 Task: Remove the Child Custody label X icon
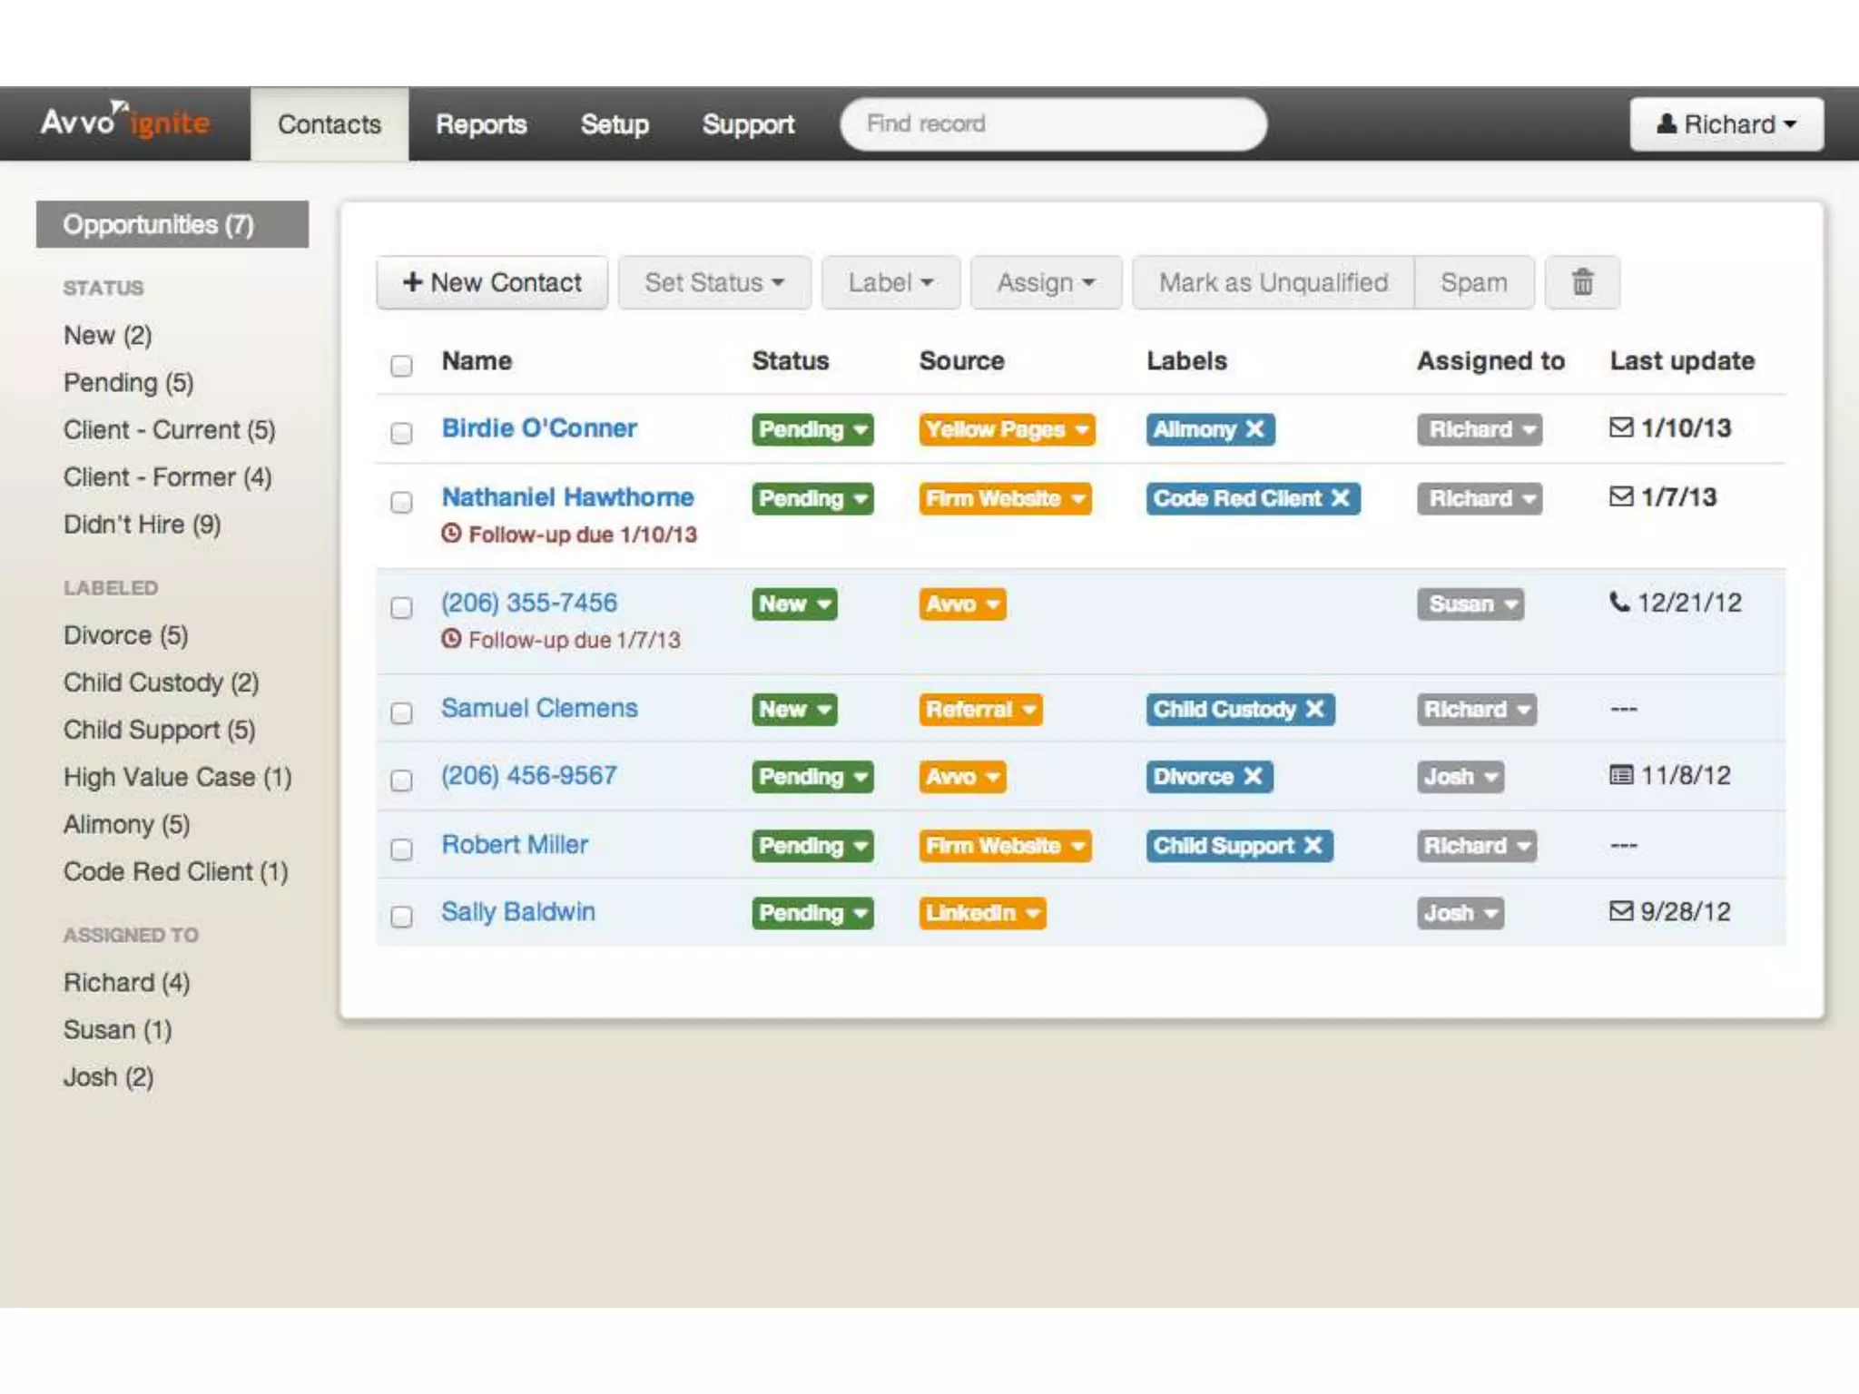[x=1314, y=709]
